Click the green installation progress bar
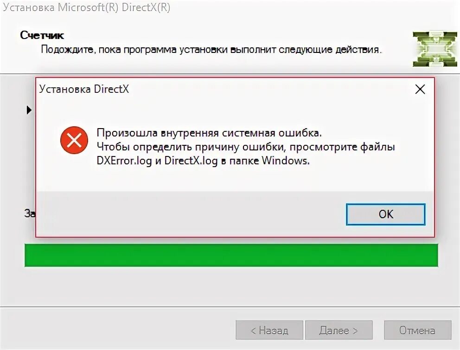The width and height of the screenshot is (460, 350). [231, 255]
